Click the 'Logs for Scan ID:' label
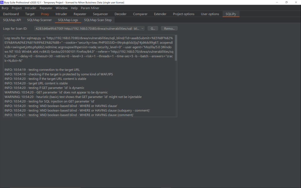 point(15,29)
